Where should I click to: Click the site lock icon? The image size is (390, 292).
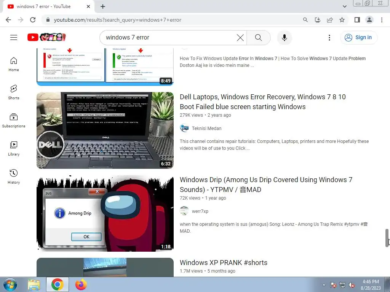48,20
